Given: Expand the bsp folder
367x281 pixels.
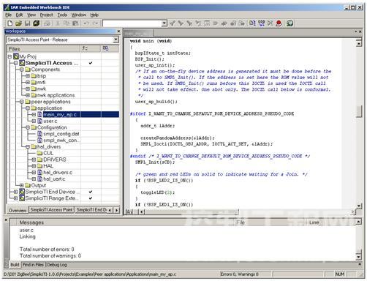Looking at the screenshot, I should tap(28, 76).
